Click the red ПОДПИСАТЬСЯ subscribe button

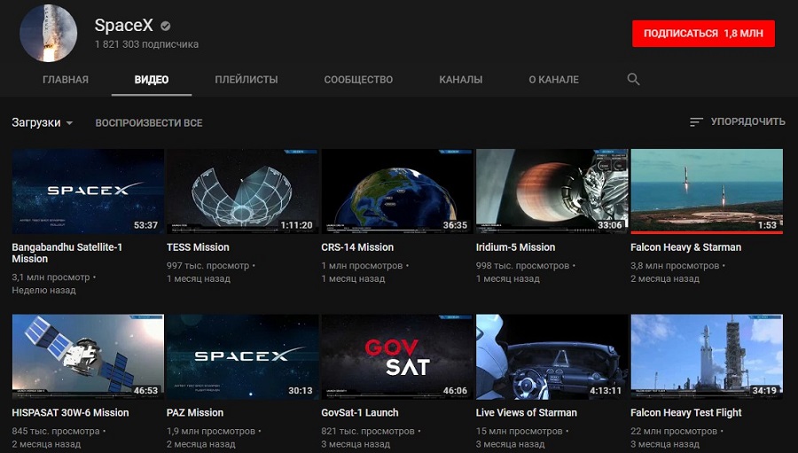pos(703,34)
